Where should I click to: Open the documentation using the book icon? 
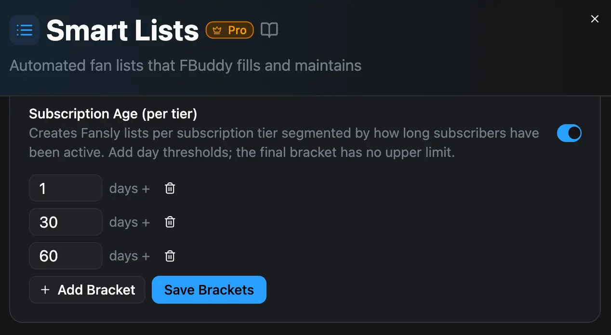click(269, 29)
